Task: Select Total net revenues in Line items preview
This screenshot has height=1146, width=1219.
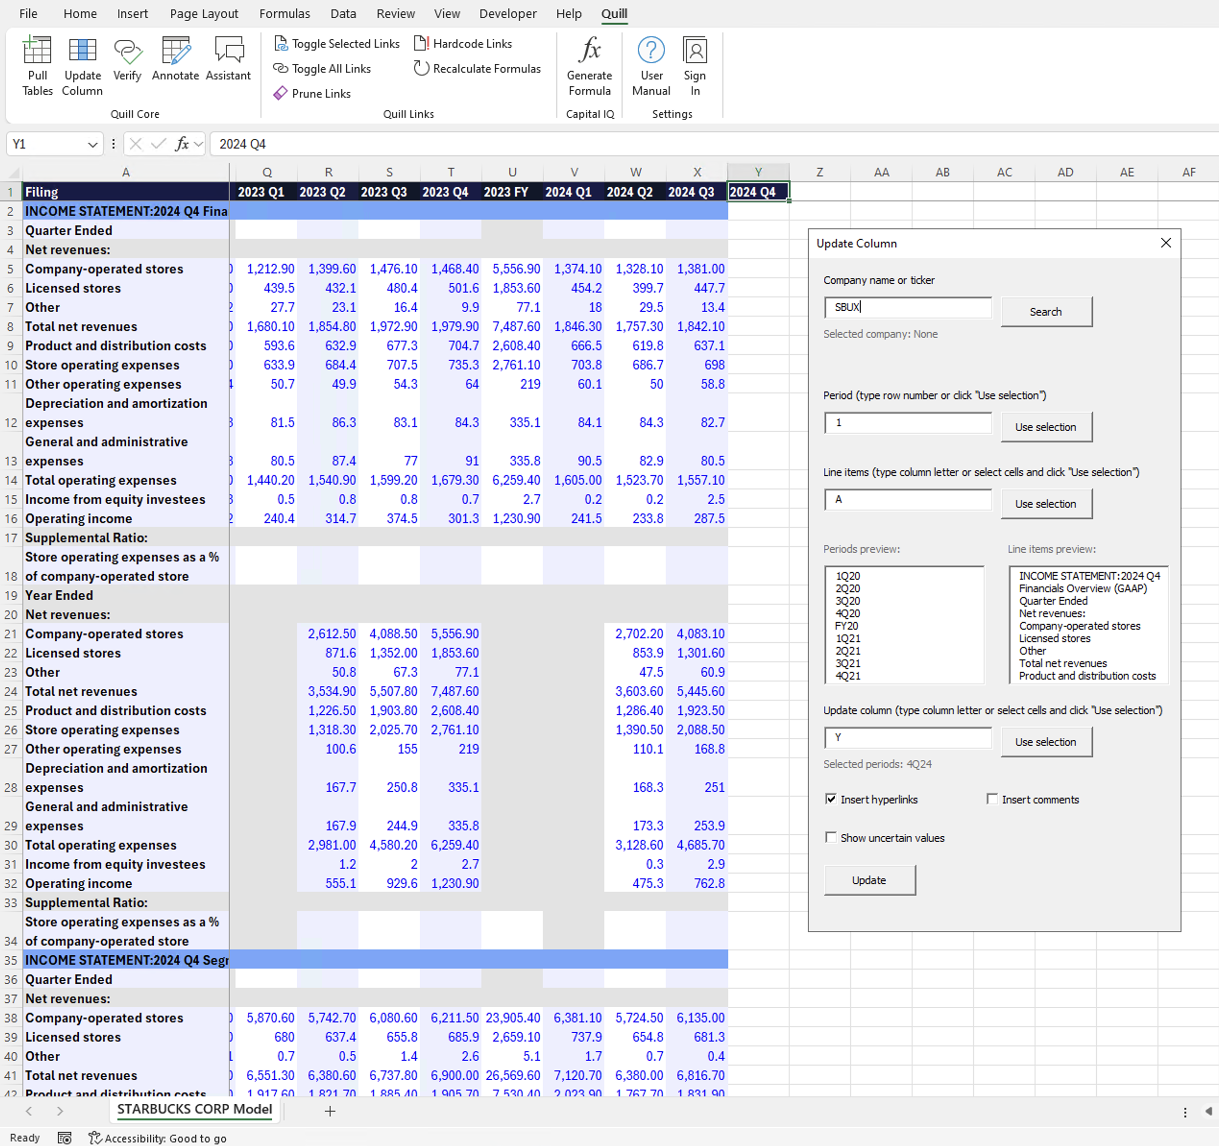Action: [1062, 663]
